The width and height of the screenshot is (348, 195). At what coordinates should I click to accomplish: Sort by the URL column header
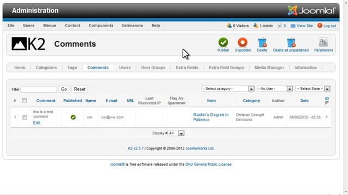tap(130, 101)
